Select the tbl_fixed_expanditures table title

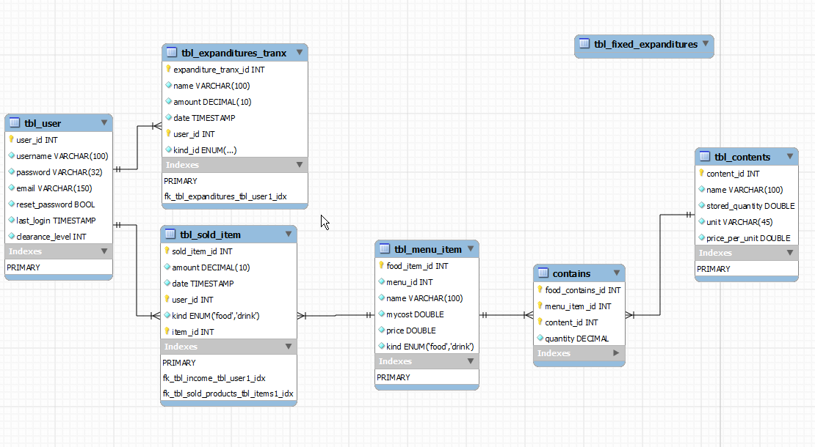coord(646,44)
